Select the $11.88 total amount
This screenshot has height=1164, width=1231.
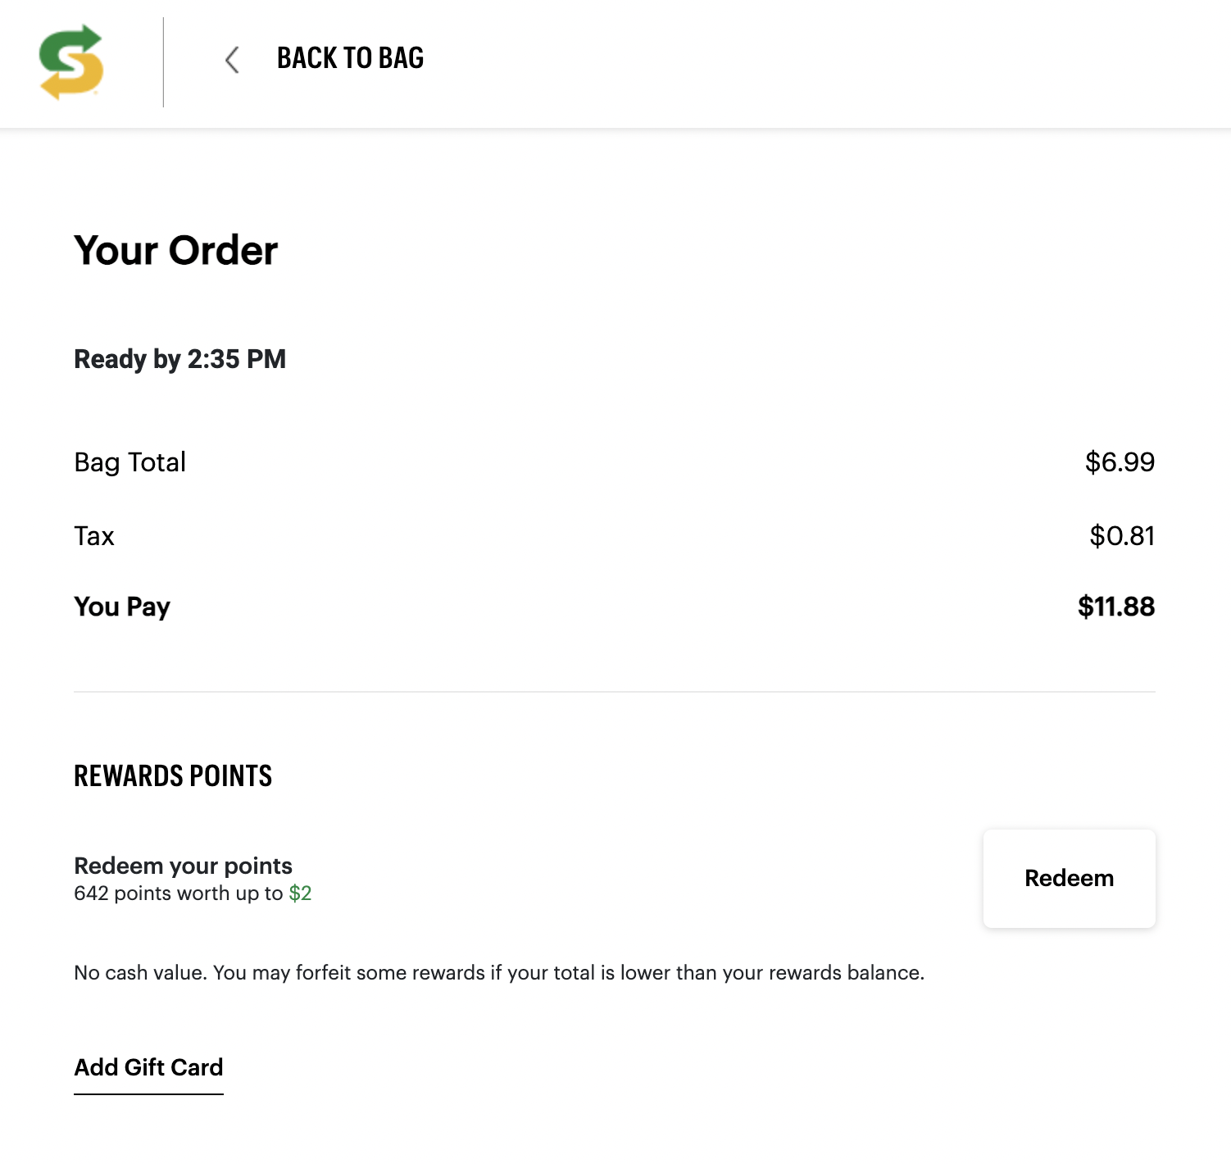click(1115, 607)
